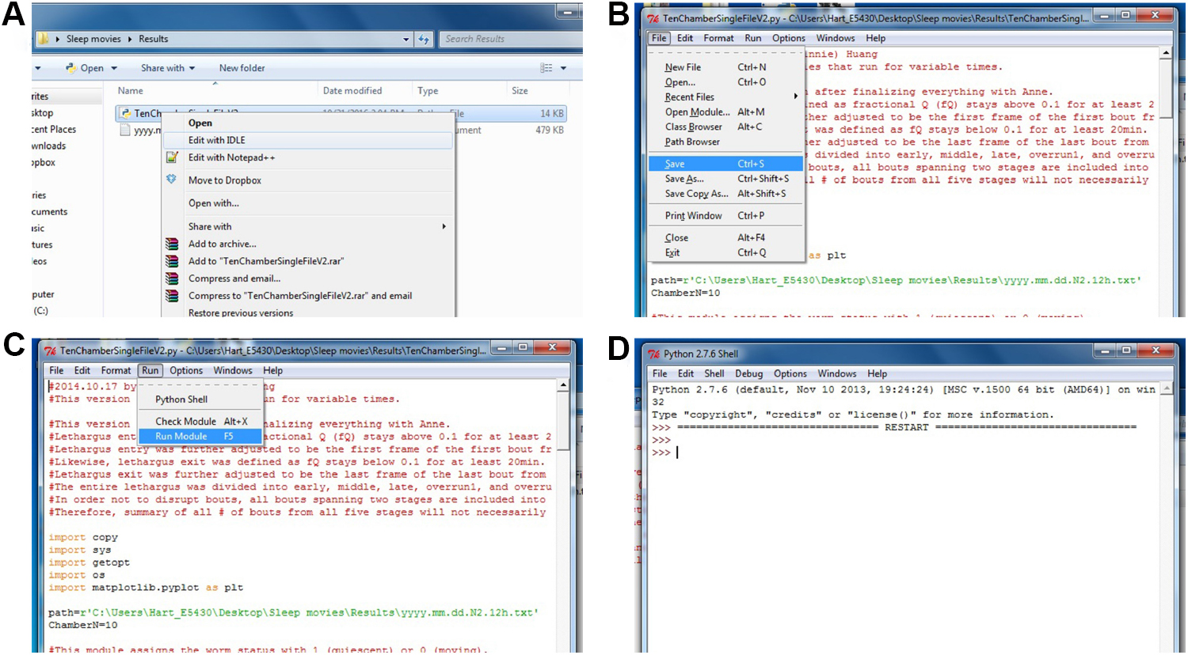Click the Search Results input field
Viewport: 1188px width, 655px height.
tap(510, 39)
